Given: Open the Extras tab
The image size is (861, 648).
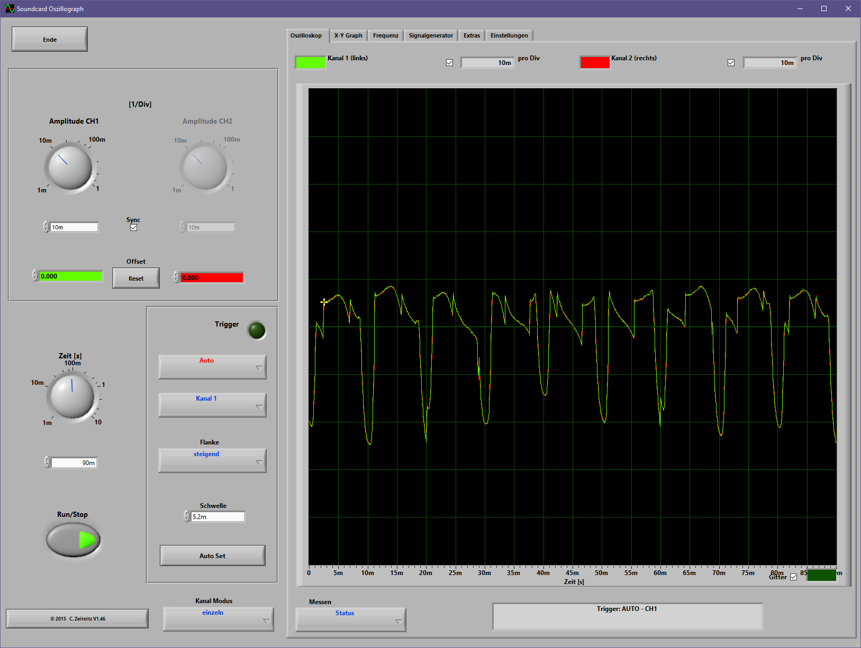Looking at the screenshot, I should pos(472,35).
